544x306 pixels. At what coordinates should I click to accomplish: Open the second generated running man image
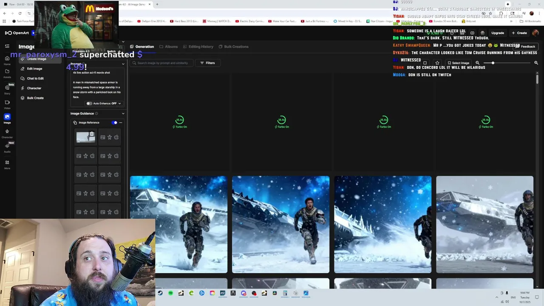pos(280,224)
